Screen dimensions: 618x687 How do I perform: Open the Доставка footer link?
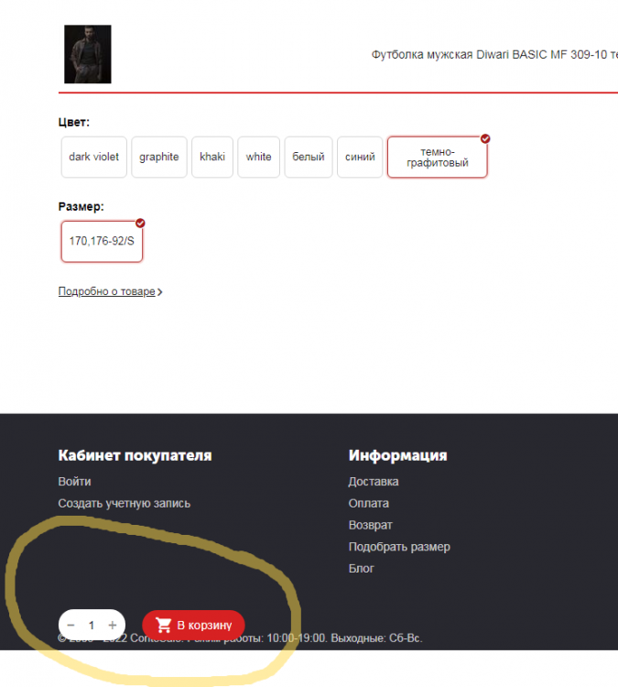(x=374, y=482)
